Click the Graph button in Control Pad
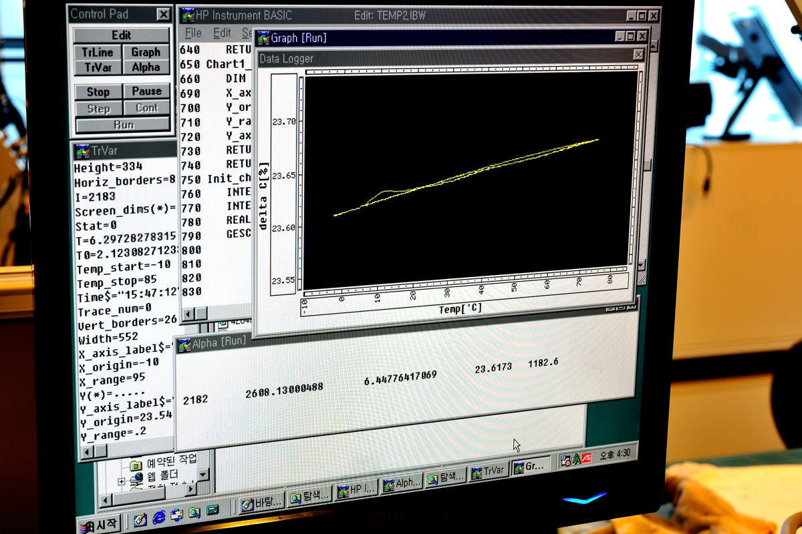The height and width of the screenshot is (534, 802). [146, 52]
